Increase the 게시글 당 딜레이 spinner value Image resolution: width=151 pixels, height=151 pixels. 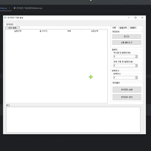coord(137,56)
